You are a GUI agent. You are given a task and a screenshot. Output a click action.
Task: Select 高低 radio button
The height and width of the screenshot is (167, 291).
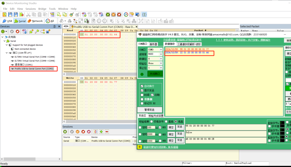coord(166,122)
